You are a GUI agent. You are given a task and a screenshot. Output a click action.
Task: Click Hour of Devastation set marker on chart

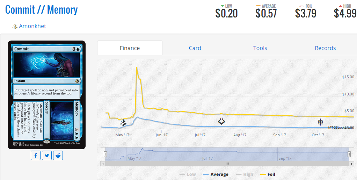coord(221,121)
